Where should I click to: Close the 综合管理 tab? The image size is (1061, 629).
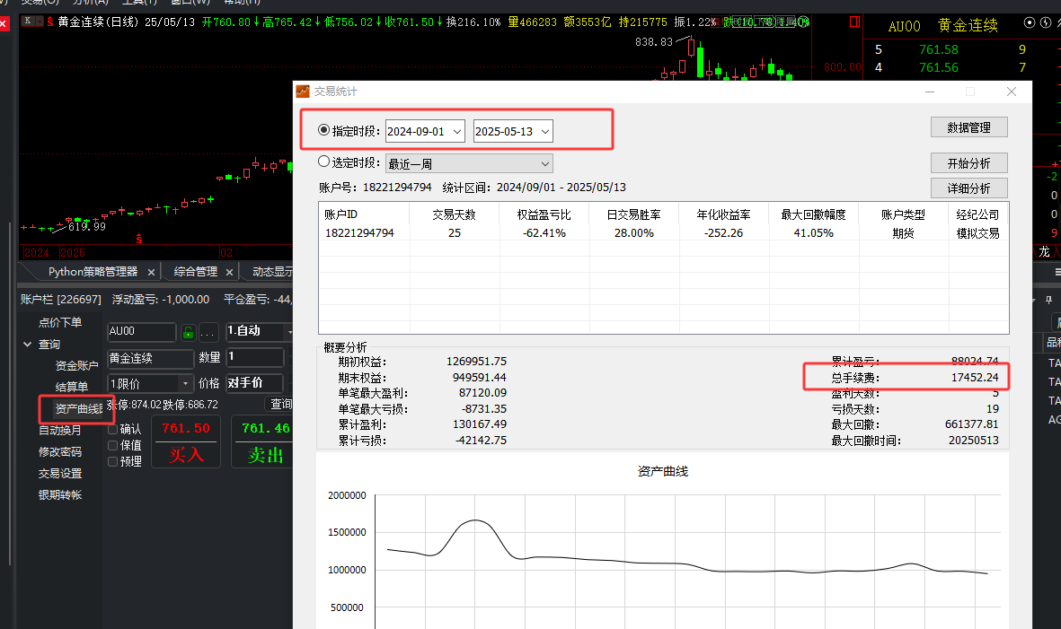(x=229, y=272)
